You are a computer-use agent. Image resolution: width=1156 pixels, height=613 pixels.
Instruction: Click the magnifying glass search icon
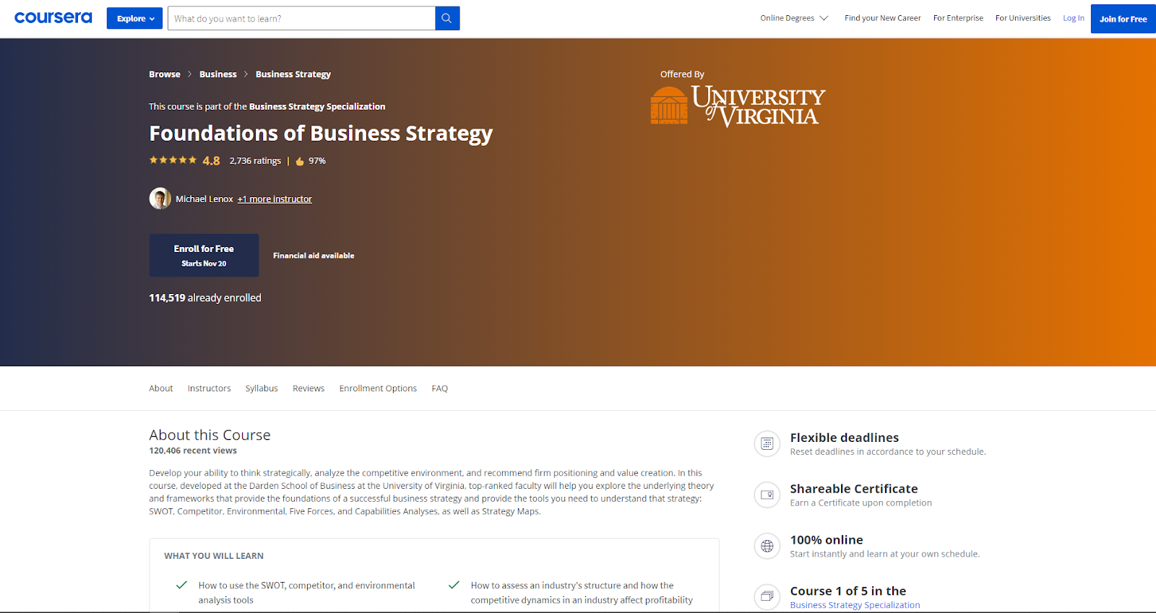[447, 18]
